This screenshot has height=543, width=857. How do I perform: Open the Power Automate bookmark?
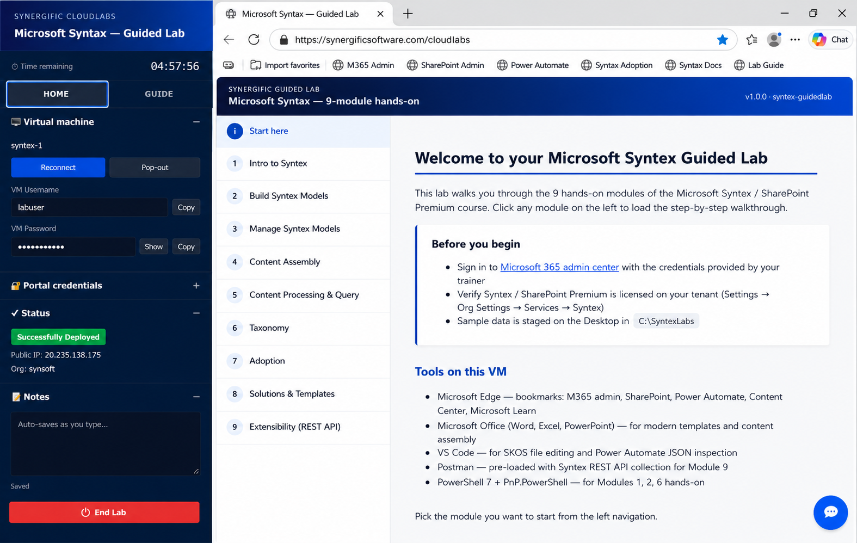click(x=533, y=65)
